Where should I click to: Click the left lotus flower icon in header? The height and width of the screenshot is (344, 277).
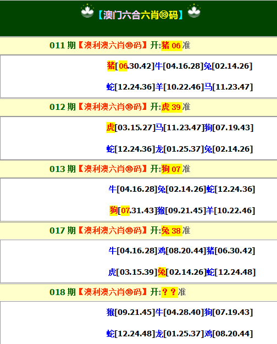[87, 11]
